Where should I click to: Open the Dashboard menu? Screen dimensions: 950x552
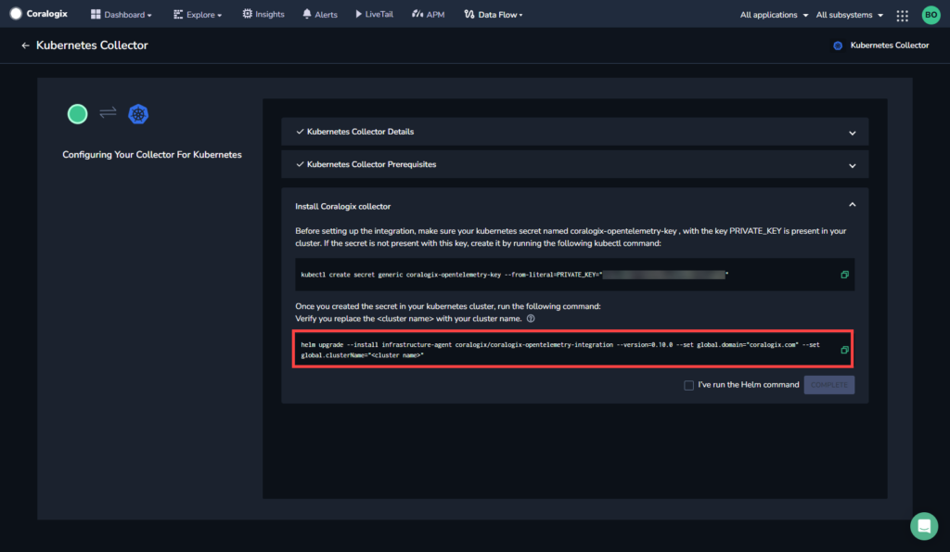point(122,15)
